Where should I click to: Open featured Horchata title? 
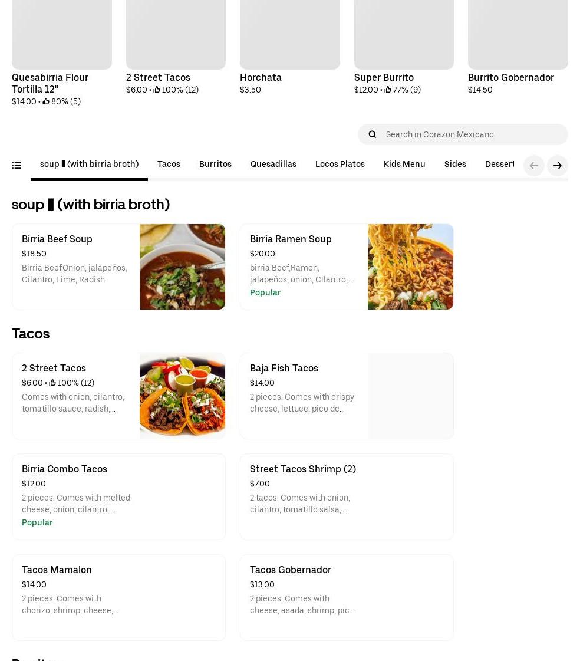pyautogui.click(x=261, y=78)
